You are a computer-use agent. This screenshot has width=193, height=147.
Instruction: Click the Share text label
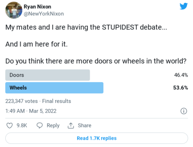[x=85, y=126]
